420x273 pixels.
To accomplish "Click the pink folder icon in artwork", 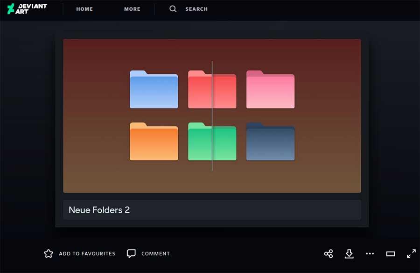I will pyautogui.click(x=270, y=89).
